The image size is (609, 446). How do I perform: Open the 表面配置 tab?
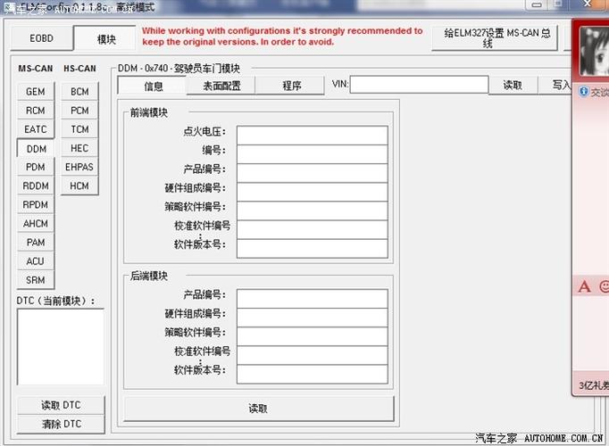click(221, 86)
